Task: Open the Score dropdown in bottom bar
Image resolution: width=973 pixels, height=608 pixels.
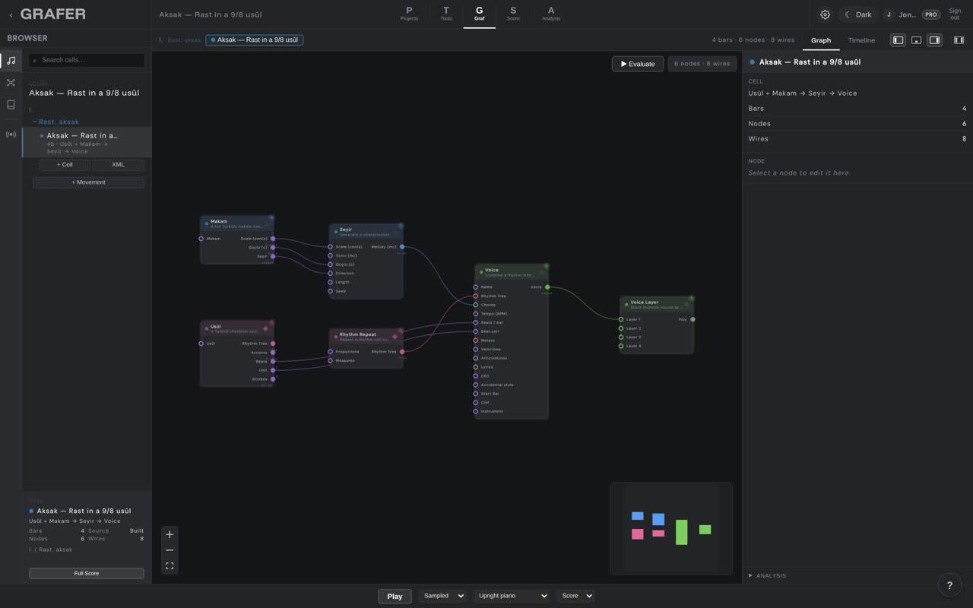Action: click(x=576, y=596)
